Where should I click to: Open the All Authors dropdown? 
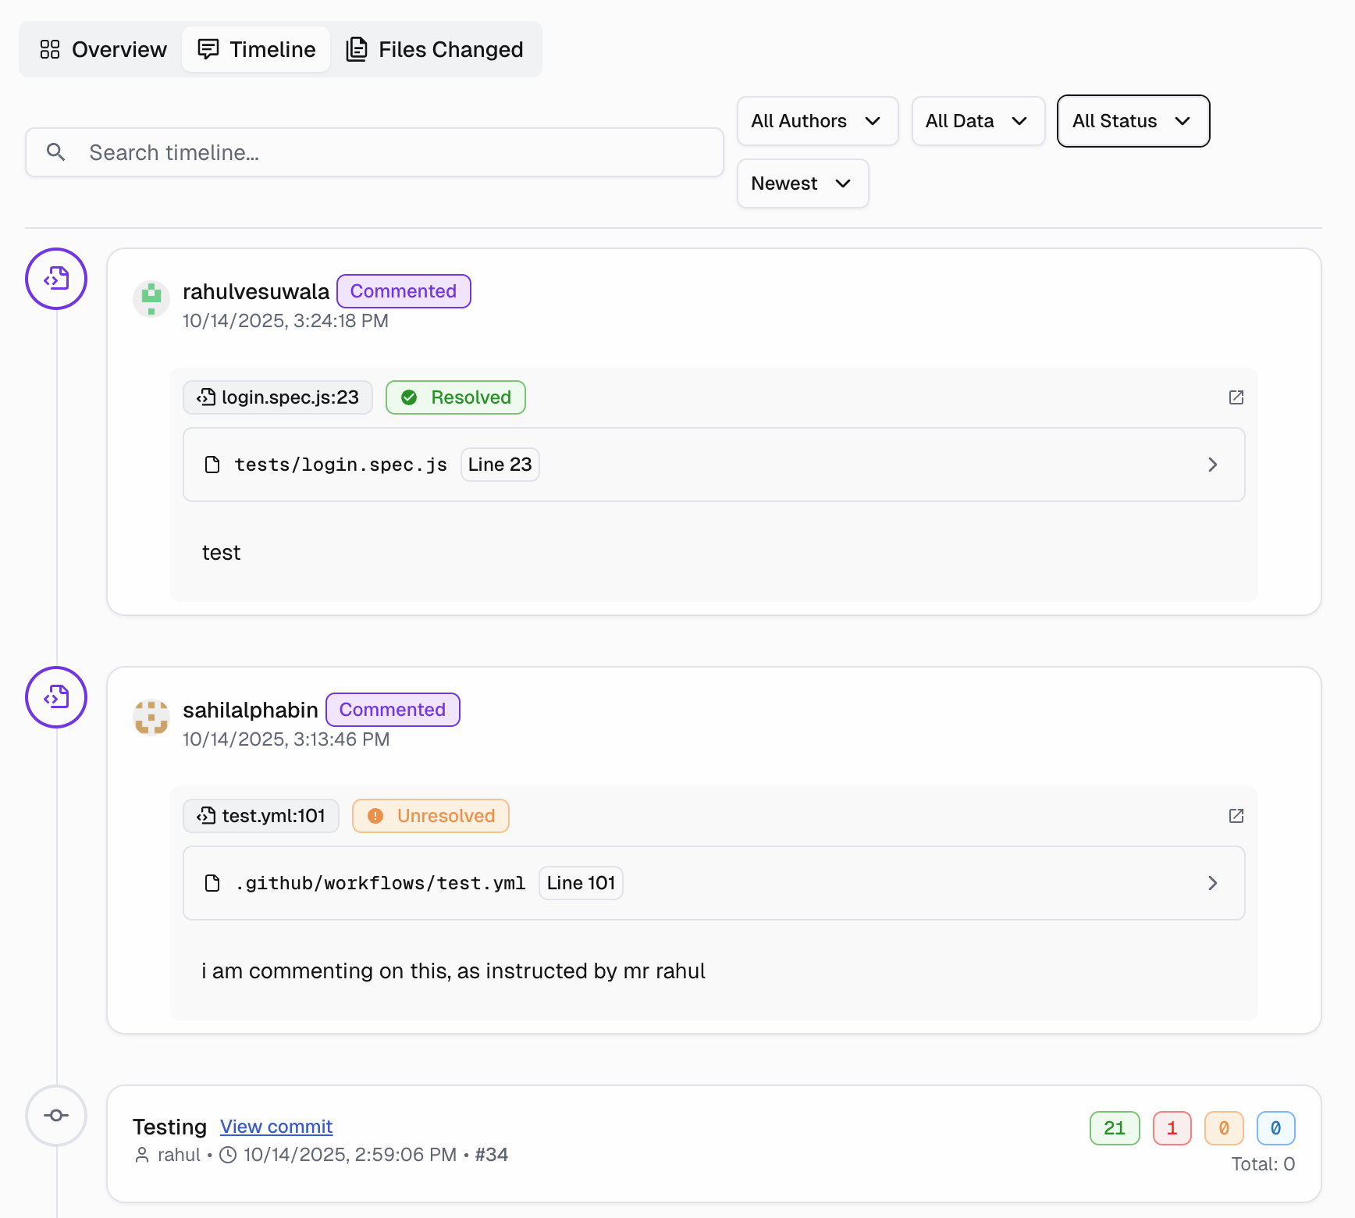(x=817, y=121)
